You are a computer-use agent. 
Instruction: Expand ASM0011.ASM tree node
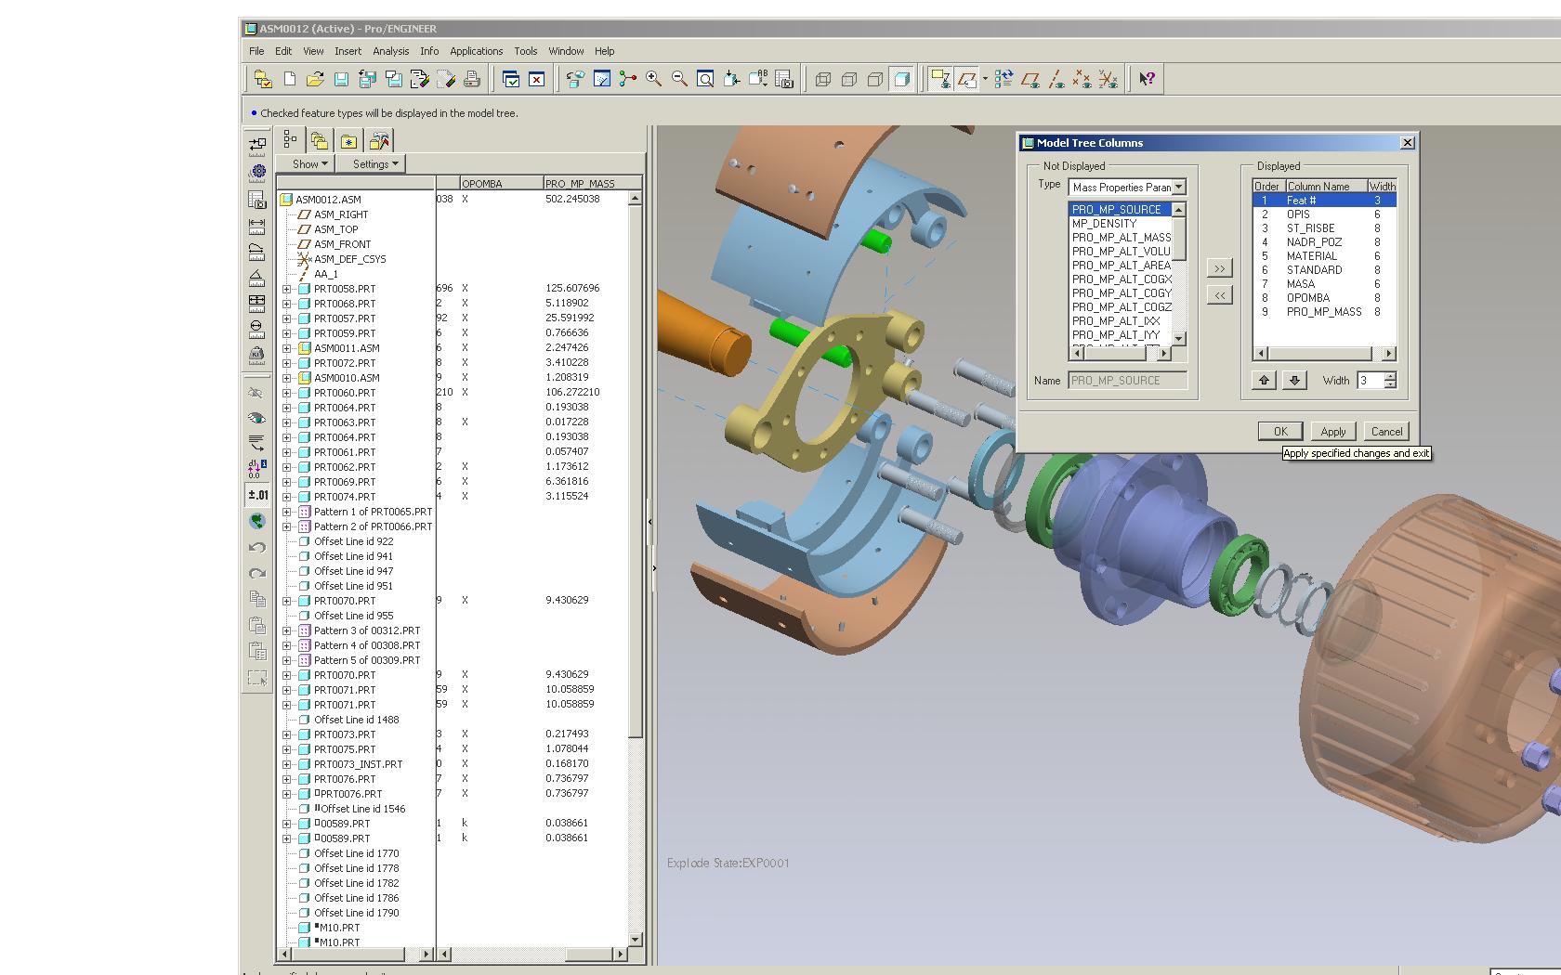pyautogui.click(x=287, y=348)
